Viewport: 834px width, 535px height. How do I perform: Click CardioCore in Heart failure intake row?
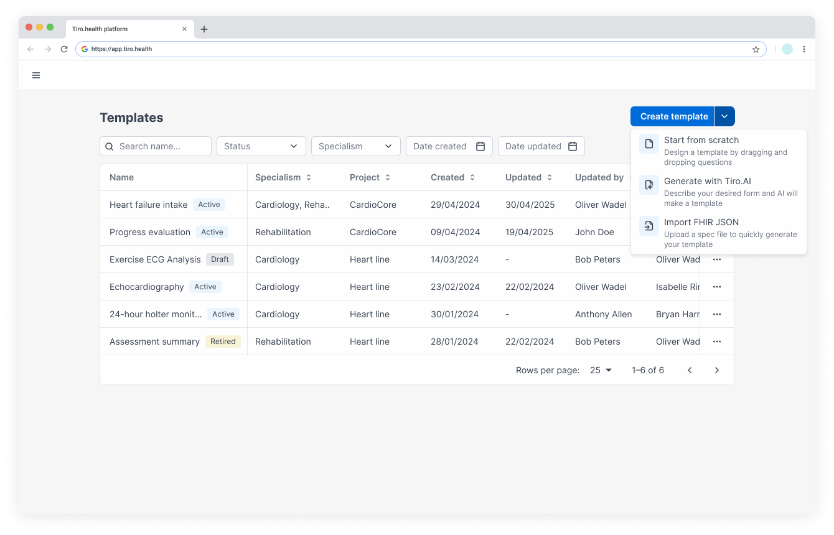tap(373, 205)
